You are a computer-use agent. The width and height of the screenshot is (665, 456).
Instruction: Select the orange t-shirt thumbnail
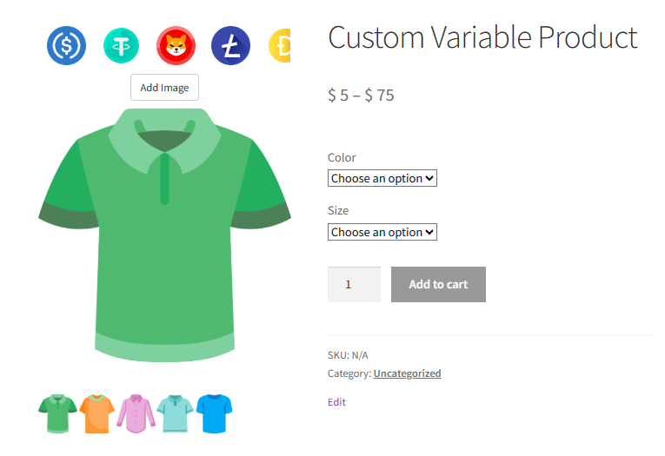[96, 413]
